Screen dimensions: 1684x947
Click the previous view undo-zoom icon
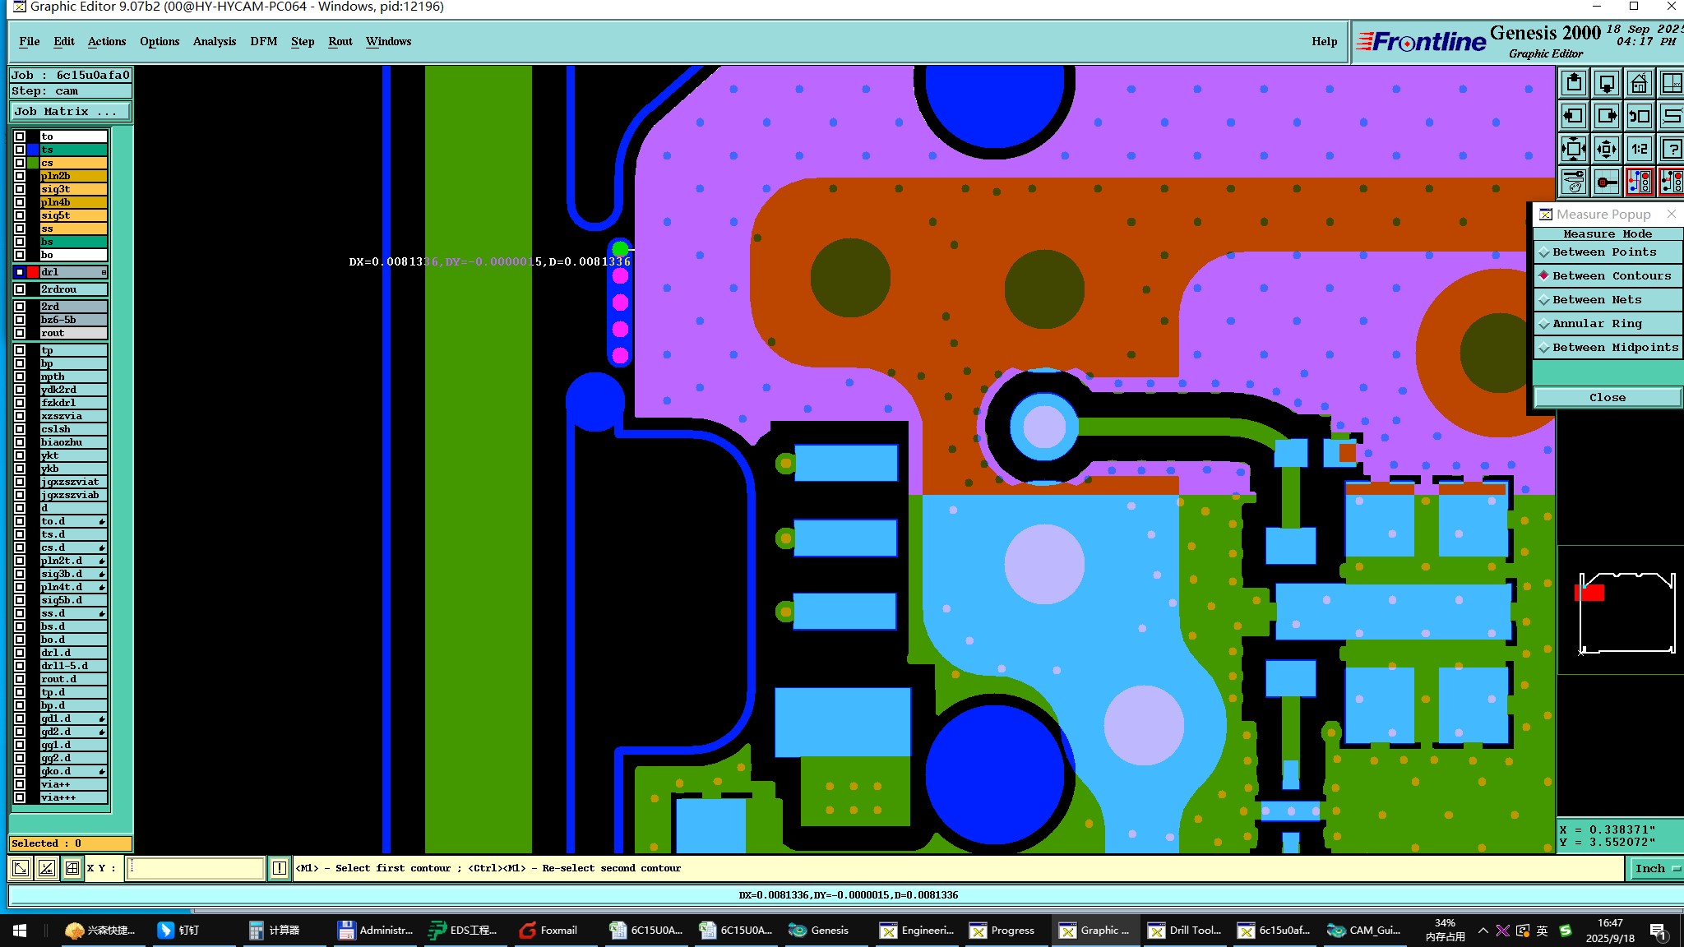click(x=1639, y=117)
